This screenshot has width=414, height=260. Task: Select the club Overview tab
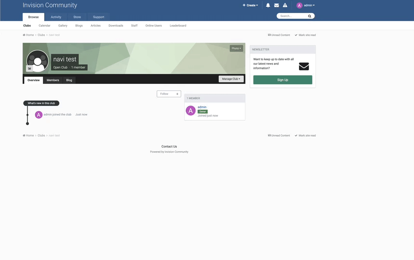[34, 80]
